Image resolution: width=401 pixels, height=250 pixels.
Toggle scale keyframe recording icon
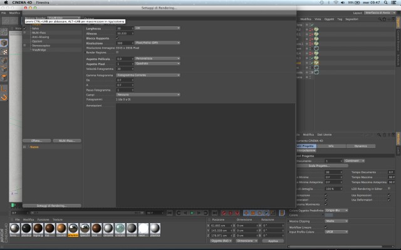tap(253, 212)
